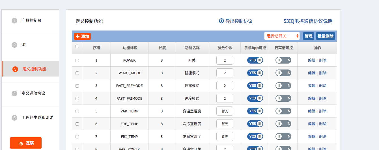
Task: Open 定义通信协议 step in sidebar
Action: pos(33,93)
